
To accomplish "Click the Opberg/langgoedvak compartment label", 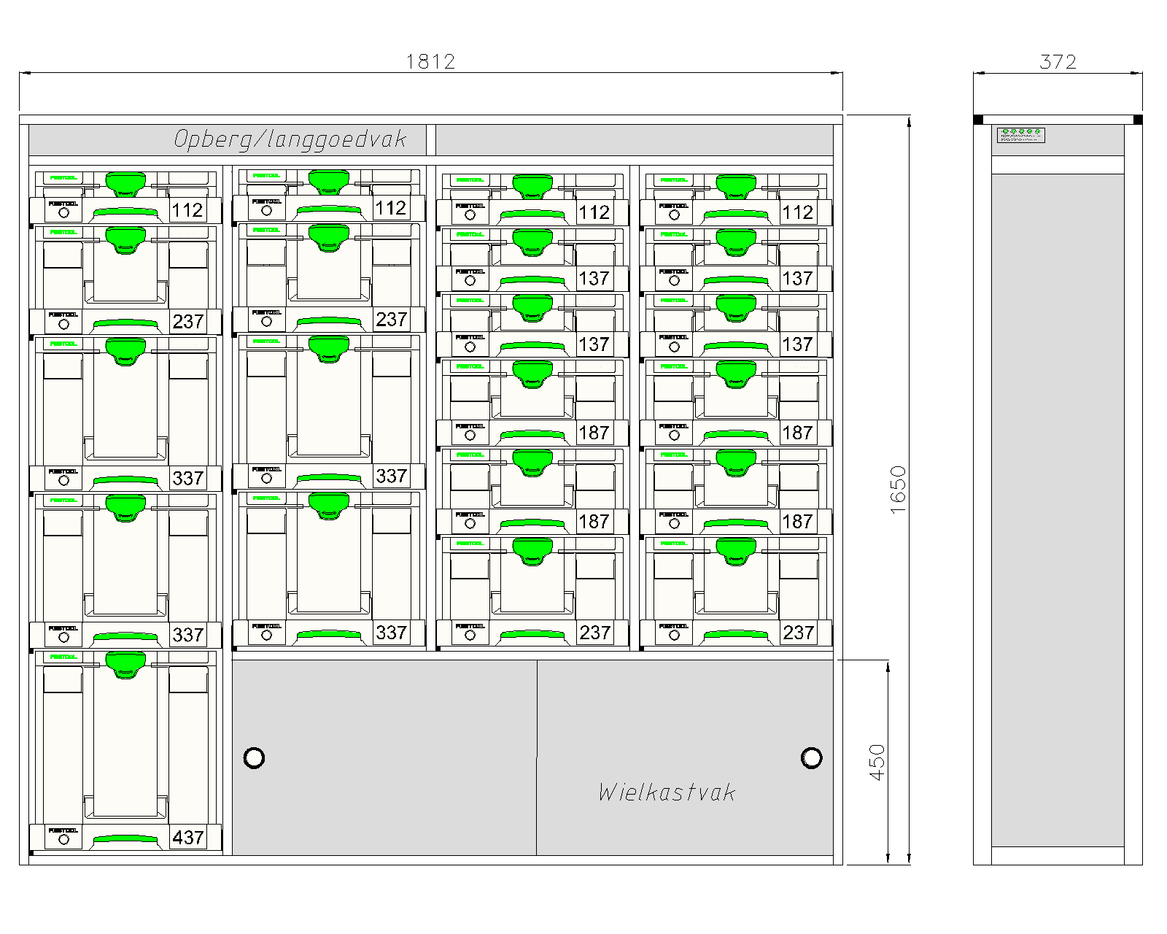I will click(290, 139).
